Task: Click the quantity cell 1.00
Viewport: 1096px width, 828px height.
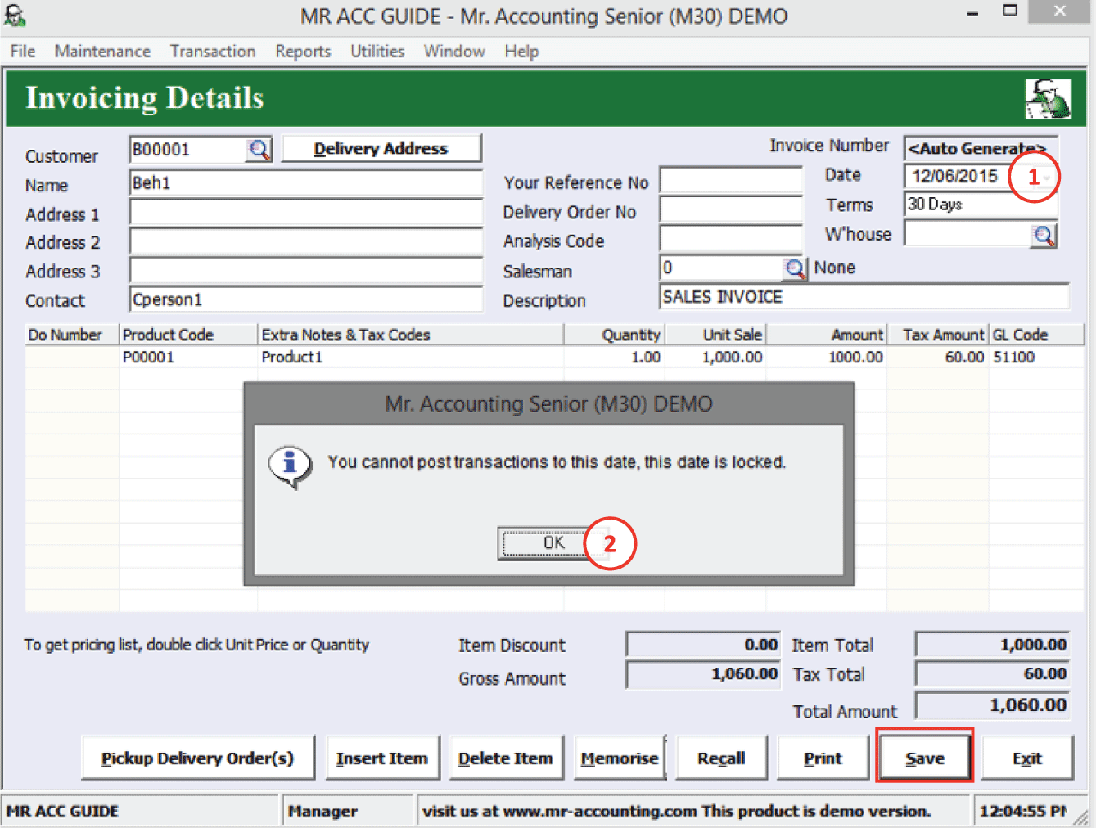Action: (x=614, y=358)
